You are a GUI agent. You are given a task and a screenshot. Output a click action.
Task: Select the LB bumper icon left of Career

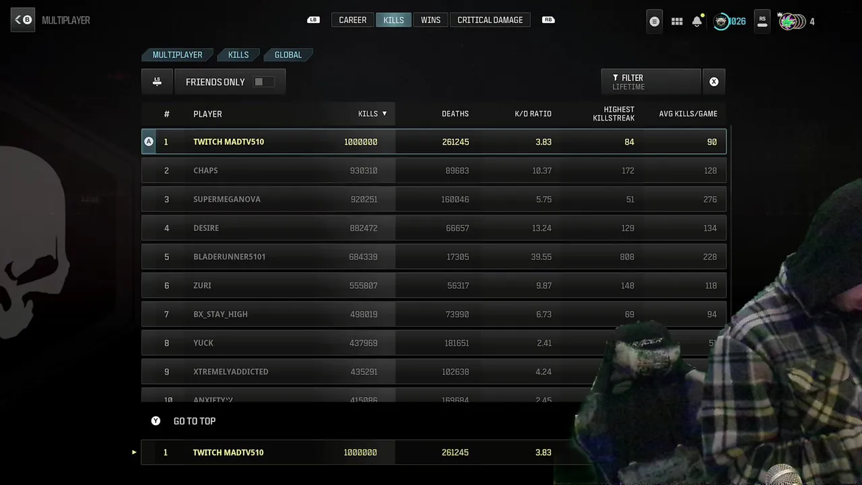(313, 20)
